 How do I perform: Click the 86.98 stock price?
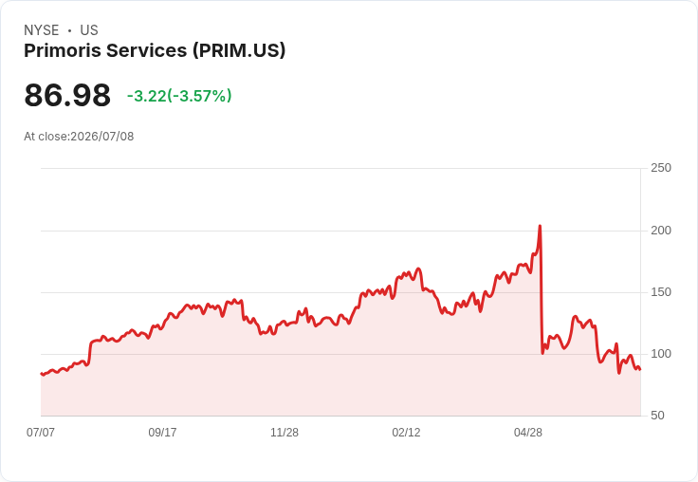(x=67, y=95)
